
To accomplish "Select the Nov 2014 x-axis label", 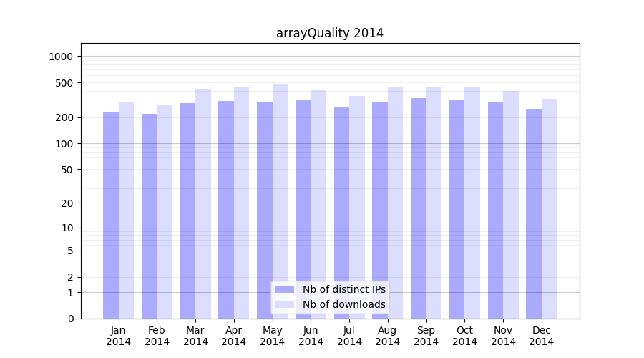I will (x=503, y=336).
